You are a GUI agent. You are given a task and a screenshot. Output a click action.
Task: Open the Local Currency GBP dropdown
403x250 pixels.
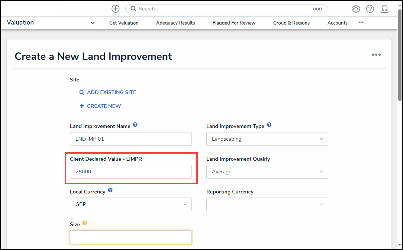[x=131, y=204]
